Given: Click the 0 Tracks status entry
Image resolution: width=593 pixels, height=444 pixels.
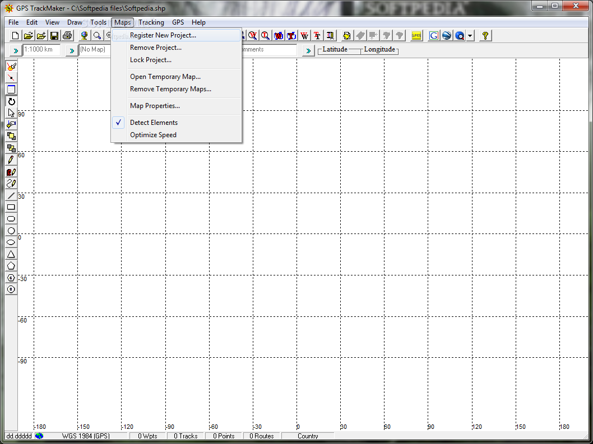Looking at the screenshot, I should [186, 436].
